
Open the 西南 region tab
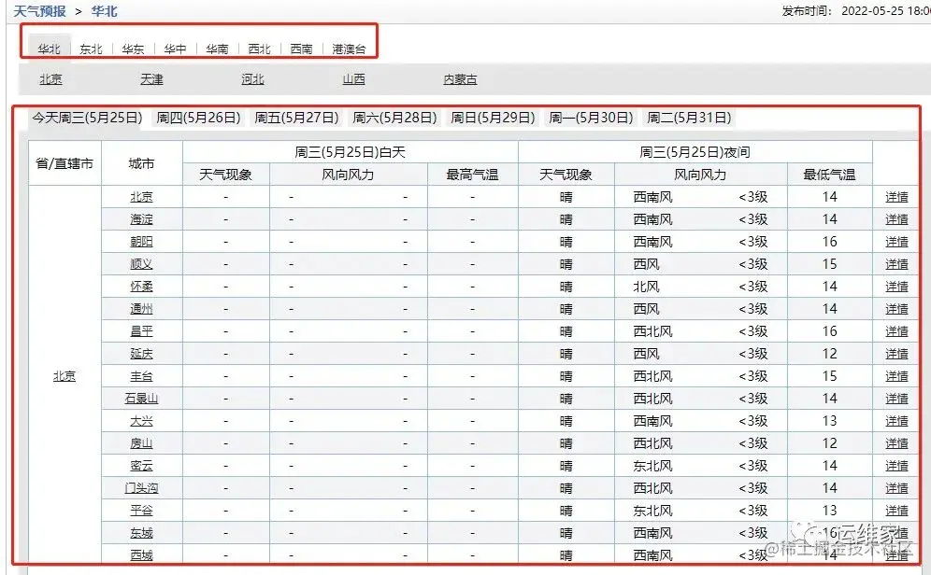[x=301, y=49]
